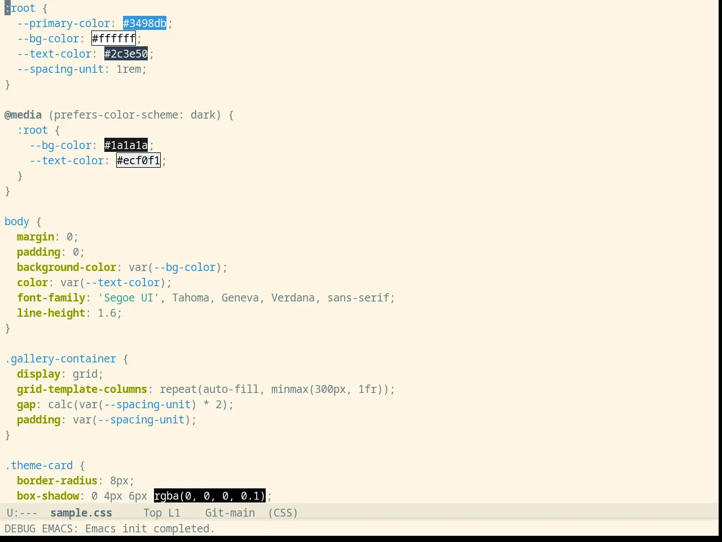The height and width of the screenshot is (542, 722).
Task: Click the padding property in body
Action: [38, 252]
